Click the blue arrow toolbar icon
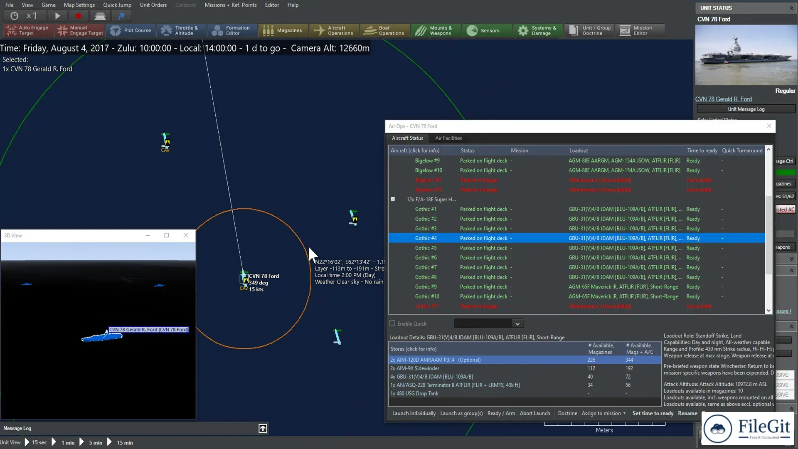Image resolution: width=798 pixels, height=449 pixels. [x=121, y=16]
